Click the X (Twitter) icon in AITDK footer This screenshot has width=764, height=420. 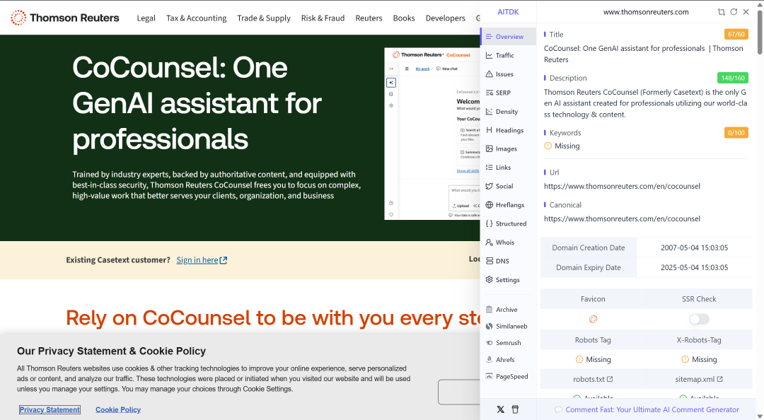500,409
